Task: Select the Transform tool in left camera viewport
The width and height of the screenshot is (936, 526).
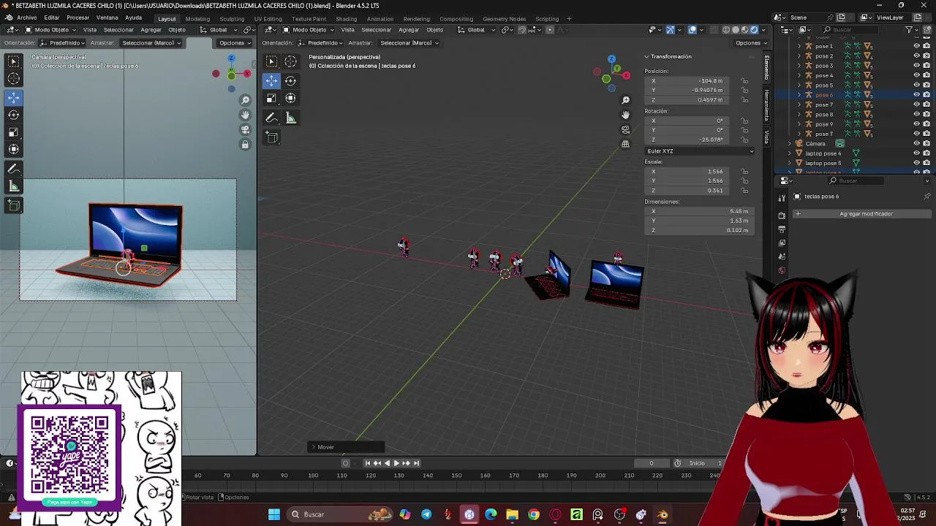Action: click(x=14, y=150)
